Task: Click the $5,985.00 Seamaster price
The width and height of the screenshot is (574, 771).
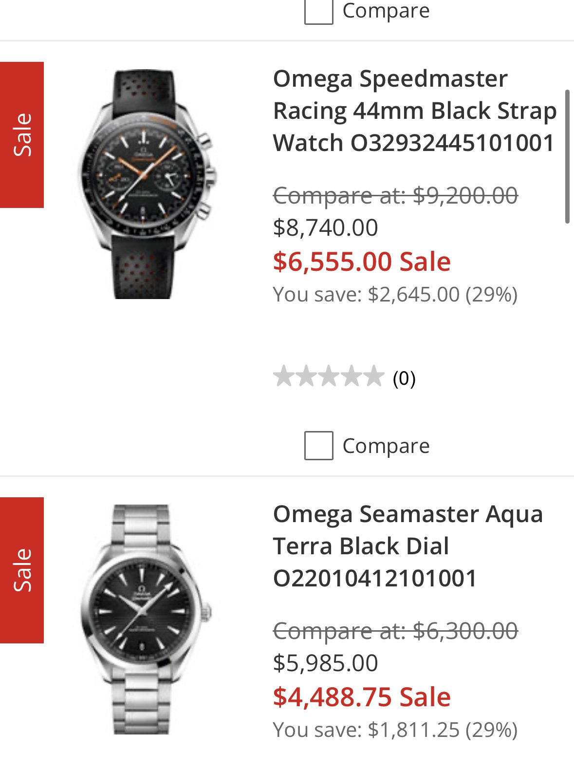Action: (x=325, y=663)
